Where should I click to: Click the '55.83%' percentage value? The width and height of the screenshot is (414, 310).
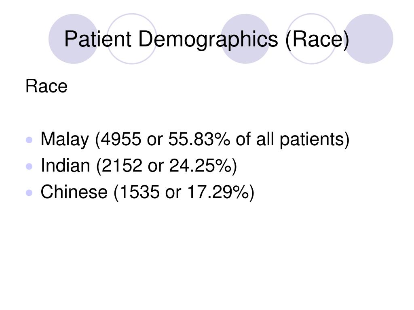[x=199, y=139]
